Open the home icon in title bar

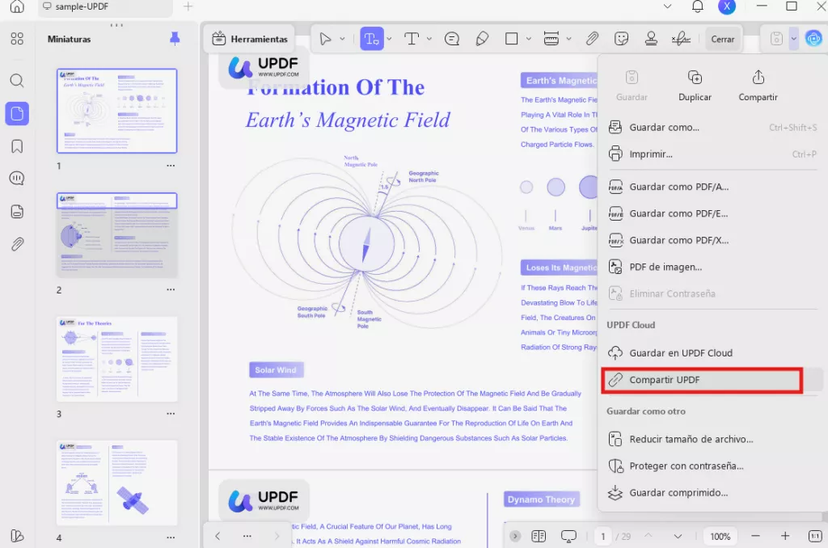[17, 6]
